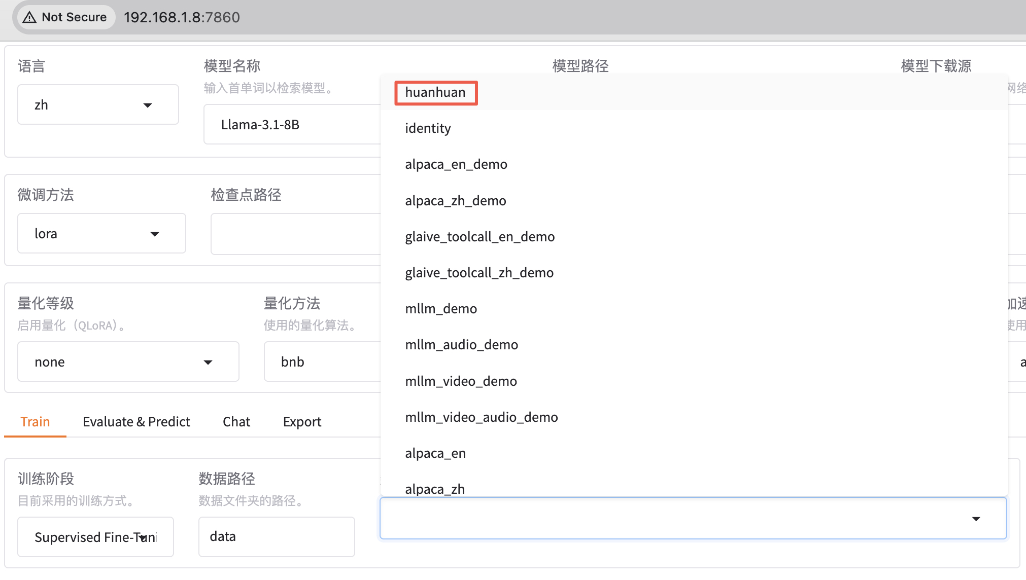Pick alpaca_zh_demo dataset
1026x580 pixels.
point(455,201)
